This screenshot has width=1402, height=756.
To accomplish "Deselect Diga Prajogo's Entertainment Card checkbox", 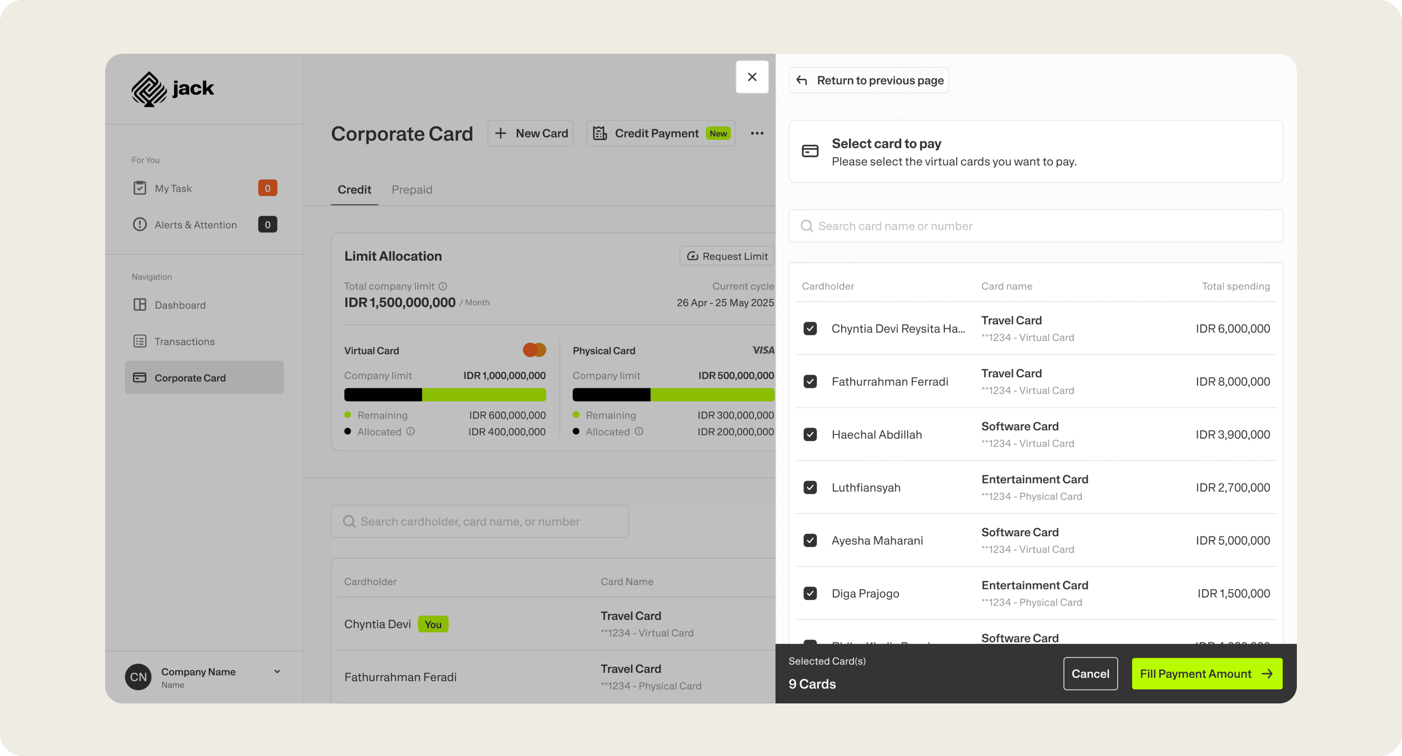I will 810,593.
